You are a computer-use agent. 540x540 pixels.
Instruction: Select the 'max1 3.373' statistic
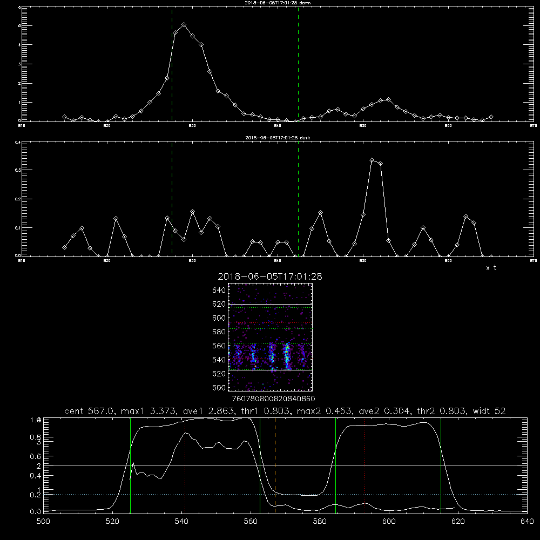pos(149,411)
